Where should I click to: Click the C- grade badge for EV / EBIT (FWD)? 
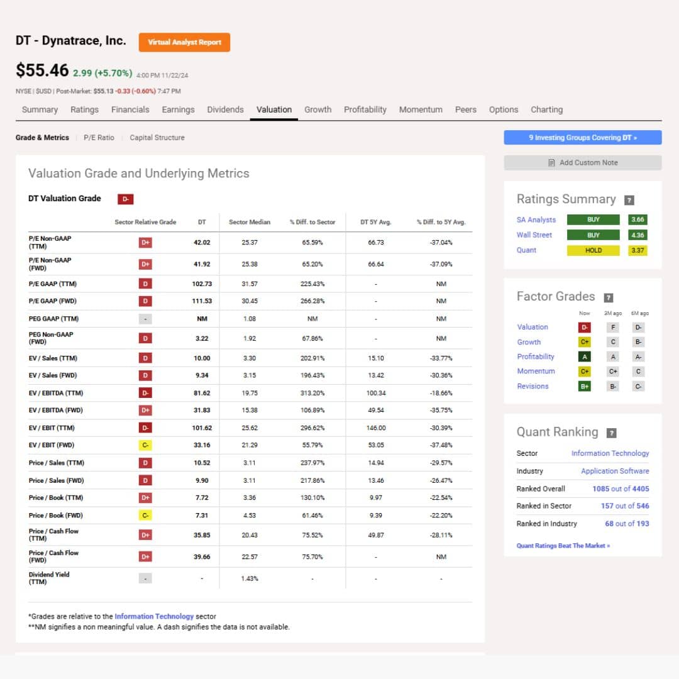(145, 445)
